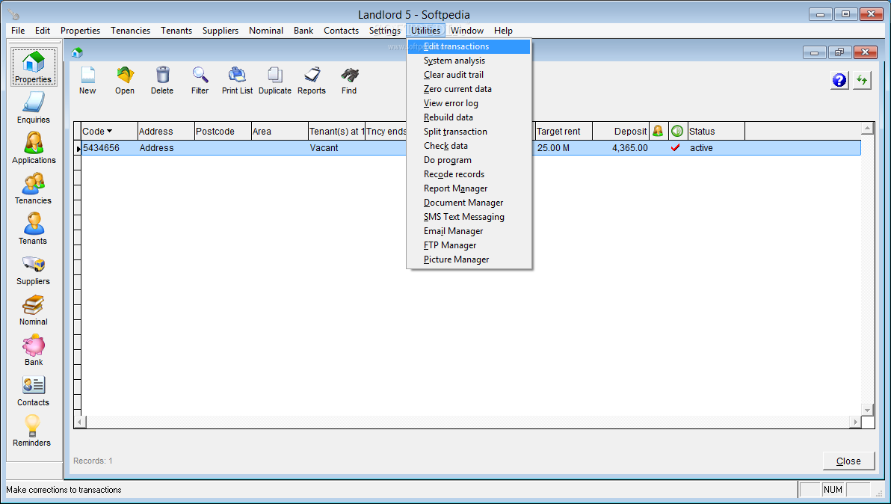The image size is (891, 504).
Task: Click the tenant person column header icon
Action: (x=658, y=132)
